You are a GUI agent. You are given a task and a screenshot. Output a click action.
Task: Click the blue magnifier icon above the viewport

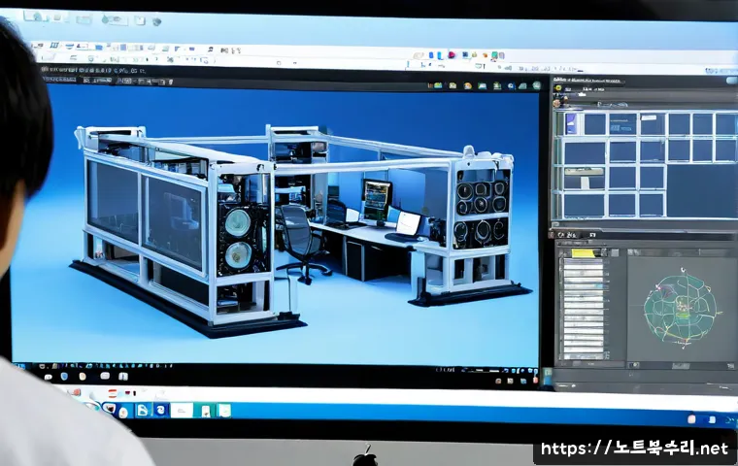pos(512,86)
